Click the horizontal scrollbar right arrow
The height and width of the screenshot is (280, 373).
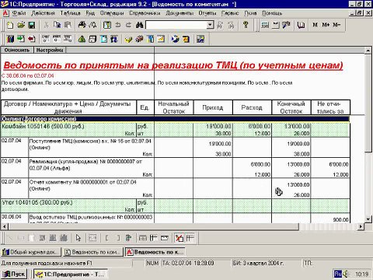click(361, 226)
